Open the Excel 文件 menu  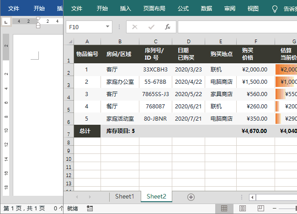77,9
